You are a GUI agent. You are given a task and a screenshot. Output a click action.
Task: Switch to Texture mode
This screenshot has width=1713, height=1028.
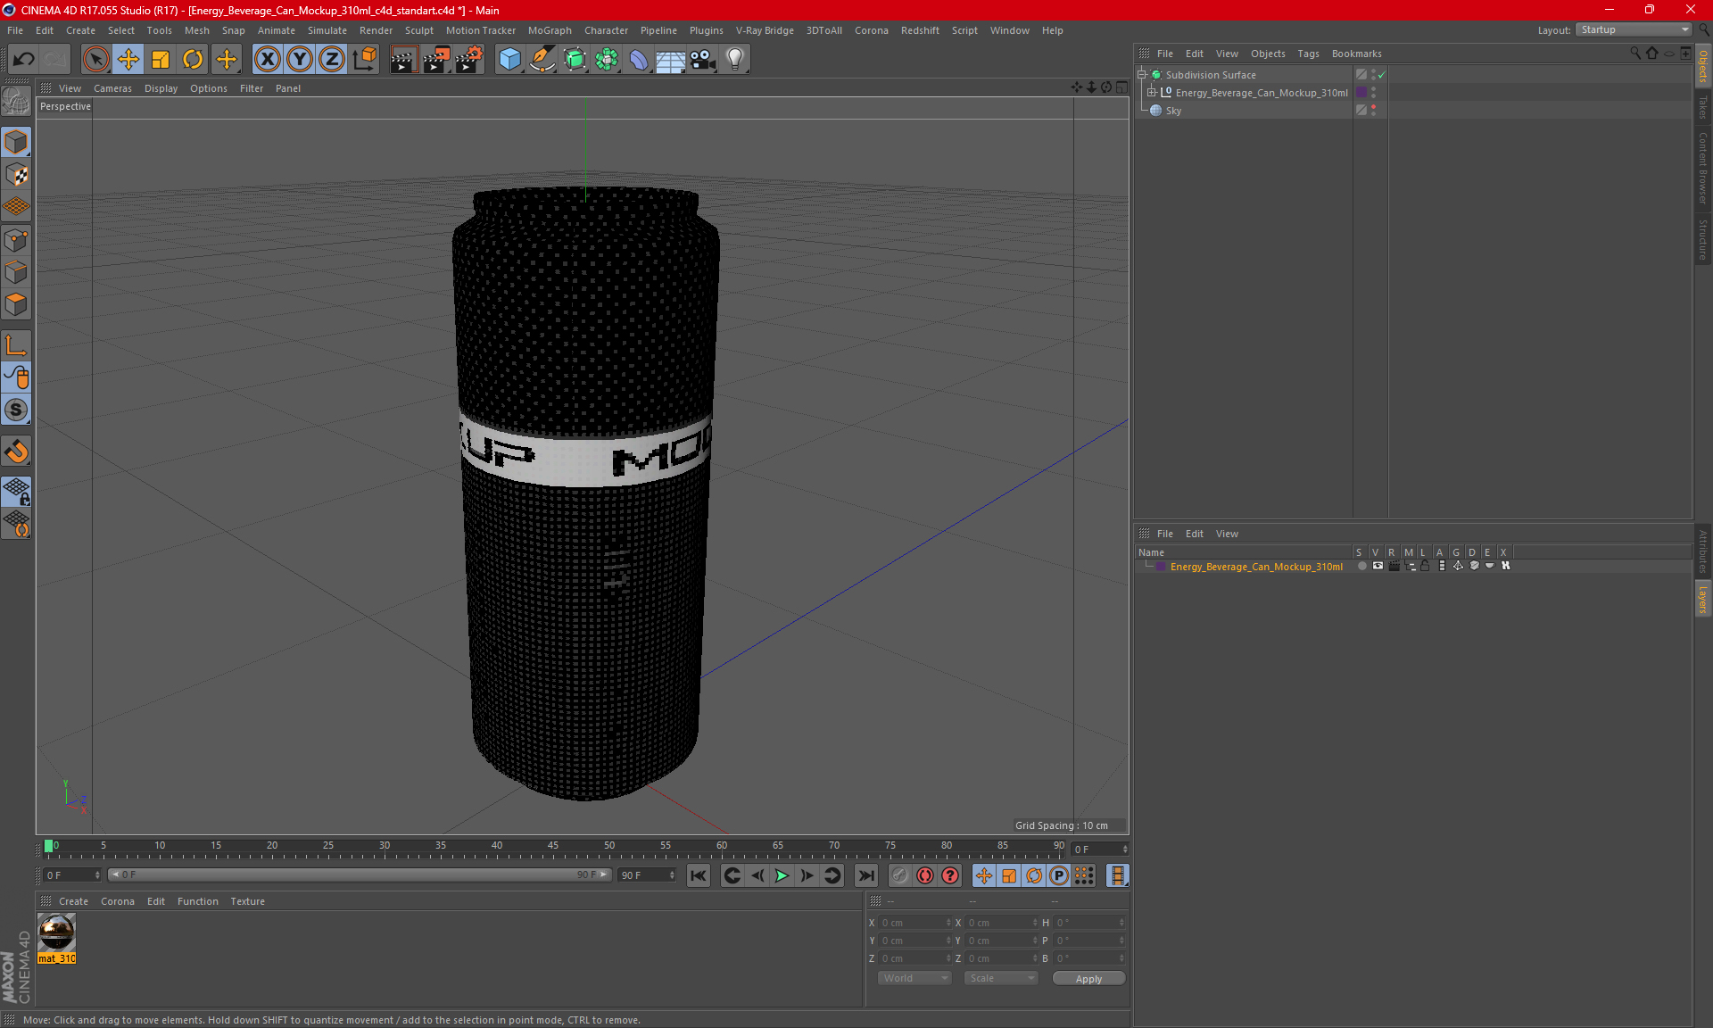[x=16, y=175]
